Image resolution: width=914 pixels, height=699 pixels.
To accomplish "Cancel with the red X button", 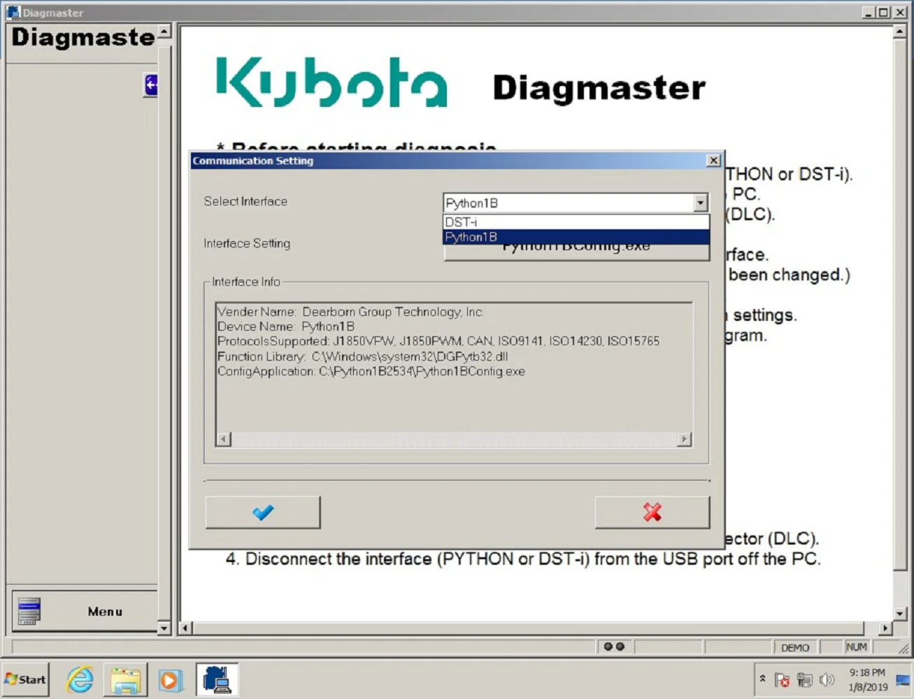I will tap(652, 512).
